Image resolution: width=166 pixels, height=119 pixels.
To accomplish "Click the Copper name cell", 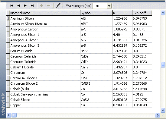I will (45, 105).
